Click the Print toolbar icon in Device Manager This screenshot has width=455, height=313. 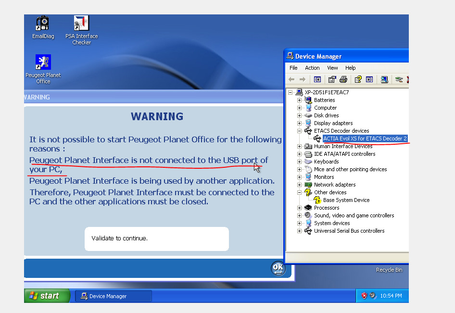(x=343, y=79)
